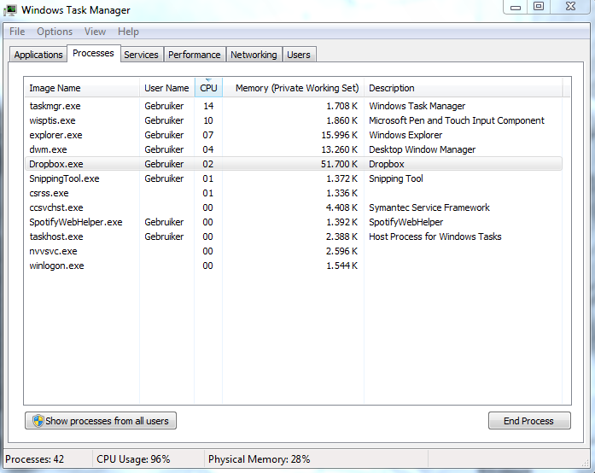Select the ccsvchst.exe process
The height and width of the screenshot is (473, 595).
click(x=294, y=207)
